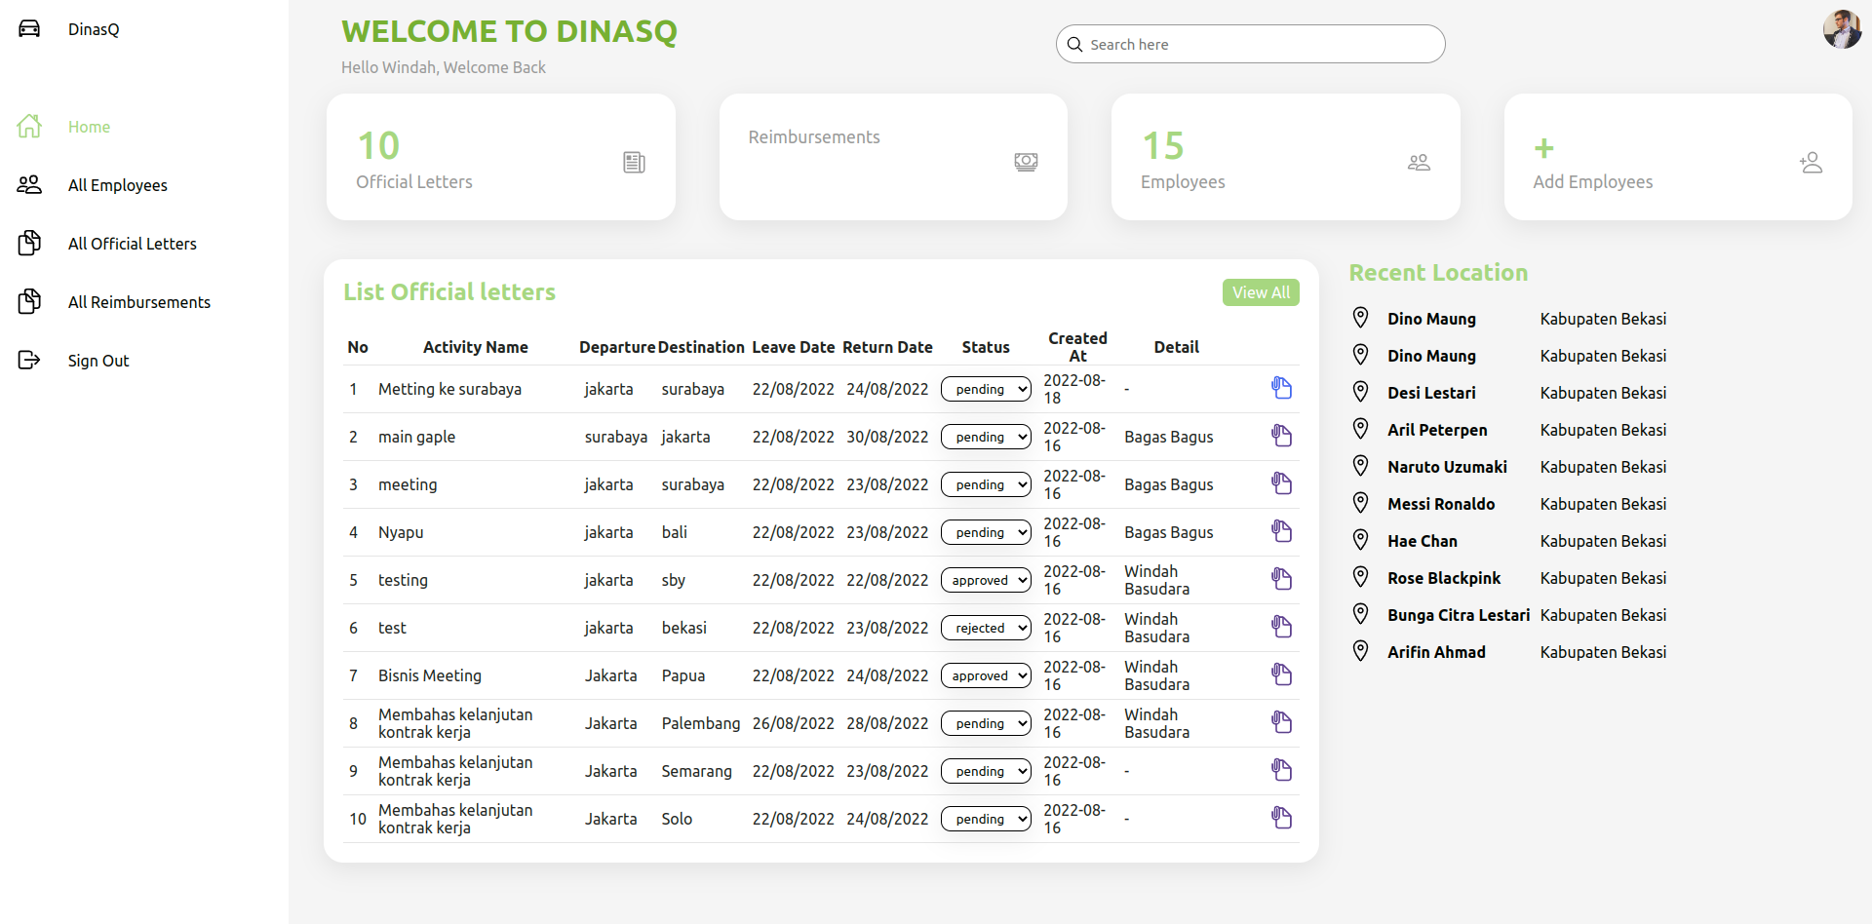The width and height of the screenshot is (1872, 924).
Task: Click the Search here input field
Action: point(1251,44)
